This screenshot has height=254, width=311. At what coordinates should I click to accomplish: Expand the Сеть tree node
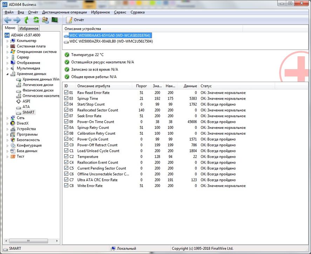(x=7, y=118)
